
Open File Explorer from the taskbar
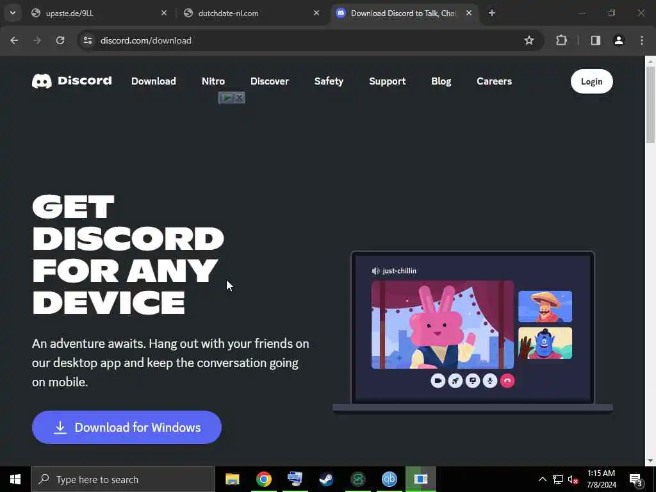coord(232,479)
